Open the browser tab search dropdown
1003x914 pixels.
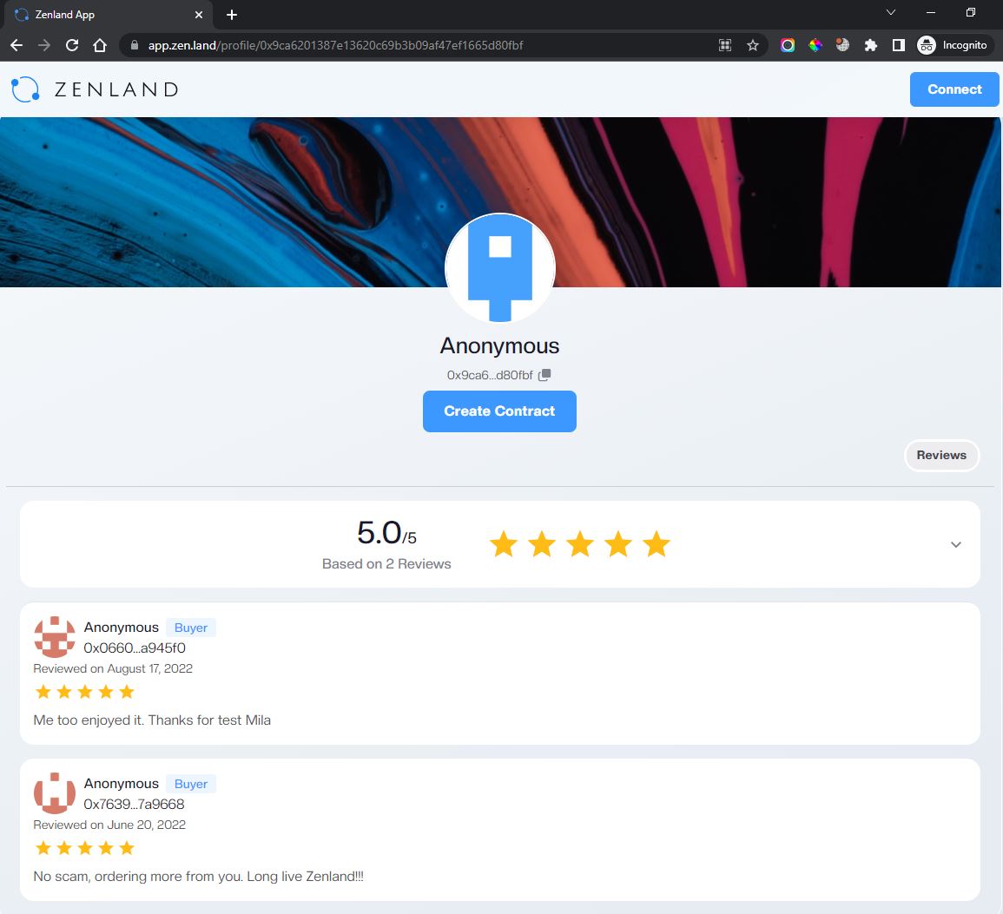889,14
